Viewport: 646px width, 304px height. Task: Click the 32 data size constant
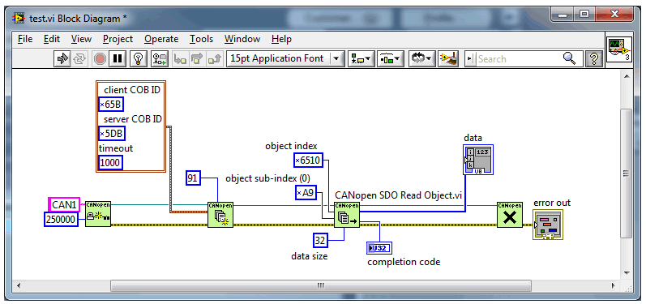coord(320,240)
